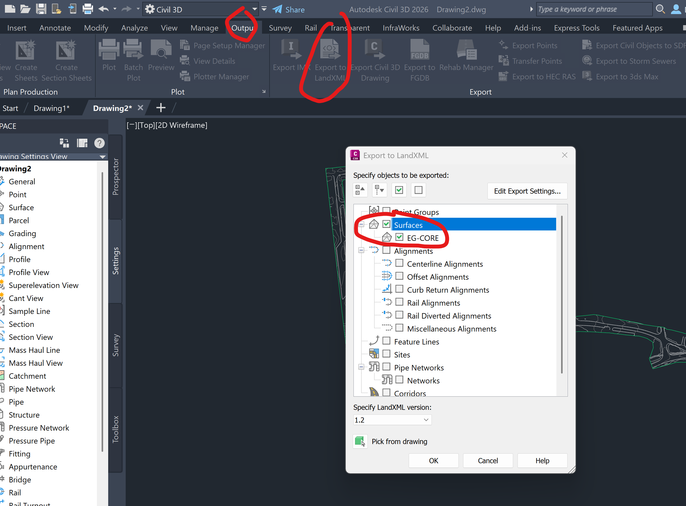Confirm export by clicking OK
The height and width of the screenshot is (506, 686).
pos(433,460)
